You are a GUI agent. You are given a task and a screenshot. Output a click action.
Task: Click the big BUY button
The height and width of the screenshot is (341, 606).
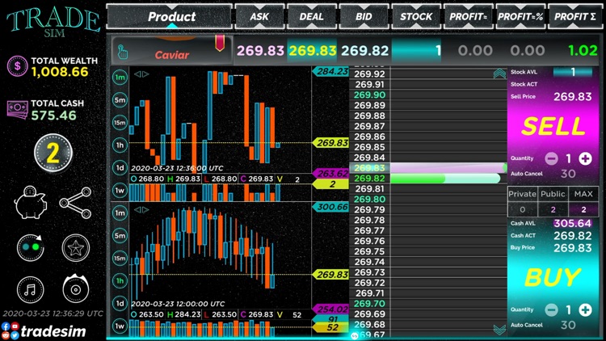pos(553,278)
